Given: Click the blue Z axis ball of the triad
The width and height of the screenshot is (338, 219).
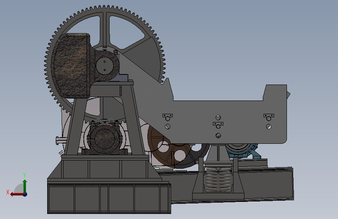Looking at the screenshot, I should 25,194.
